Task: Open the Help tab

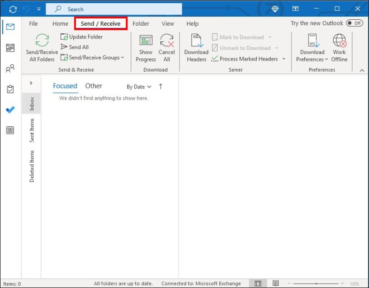Action: coord(193,24)
